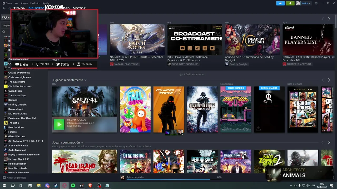The height and width of the screenshot is (189, 337).
Task: Select Christmas Nightmare in the library list
Action: point(19,77)
